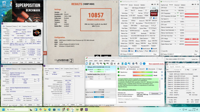Click the help icon beside Újratesztelés button

[162, 94]
